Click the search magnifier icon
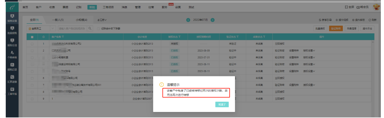 [x=90, y=28]
